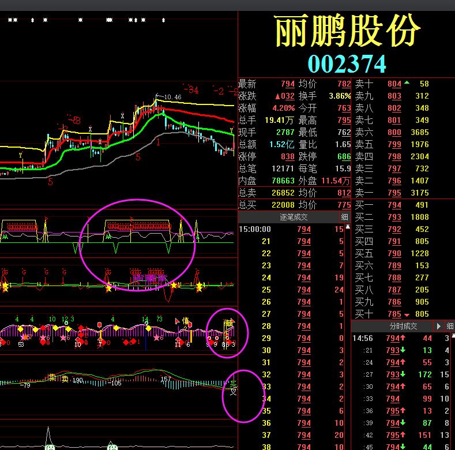The height and width of the screenshot is (450, 455).
Task: Click the stock code 002374
Action: tap(347, 63)
